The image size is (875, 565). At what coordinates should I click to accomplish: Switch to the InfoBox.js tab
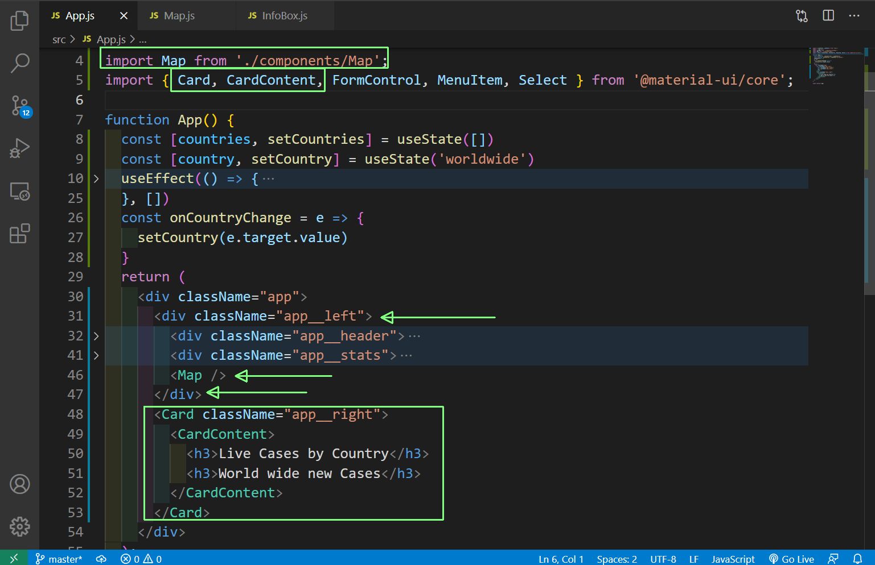click(x=285, y=16)
